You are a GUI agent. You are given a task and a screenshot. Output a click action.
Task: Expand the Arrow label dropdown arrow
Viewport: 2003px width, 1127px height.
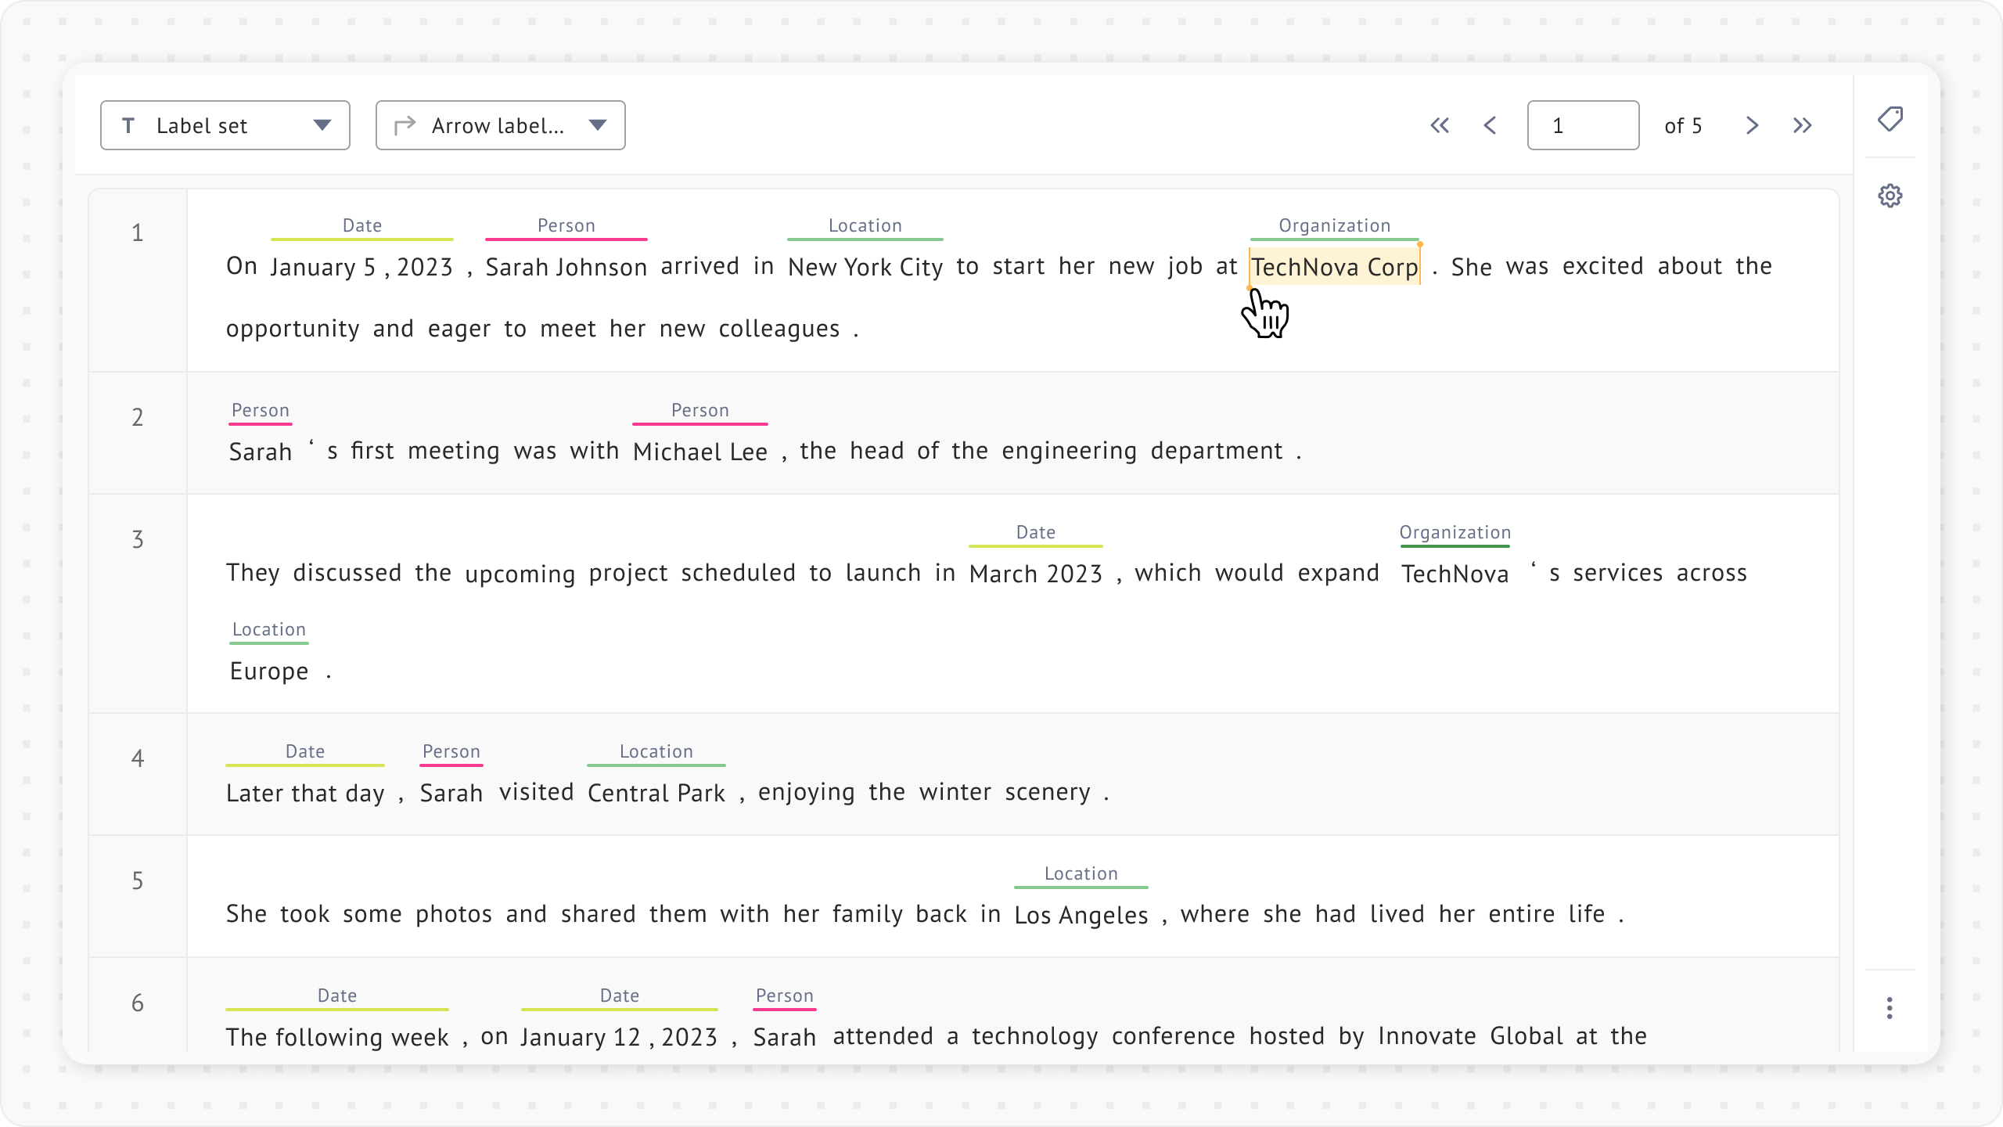598,125
